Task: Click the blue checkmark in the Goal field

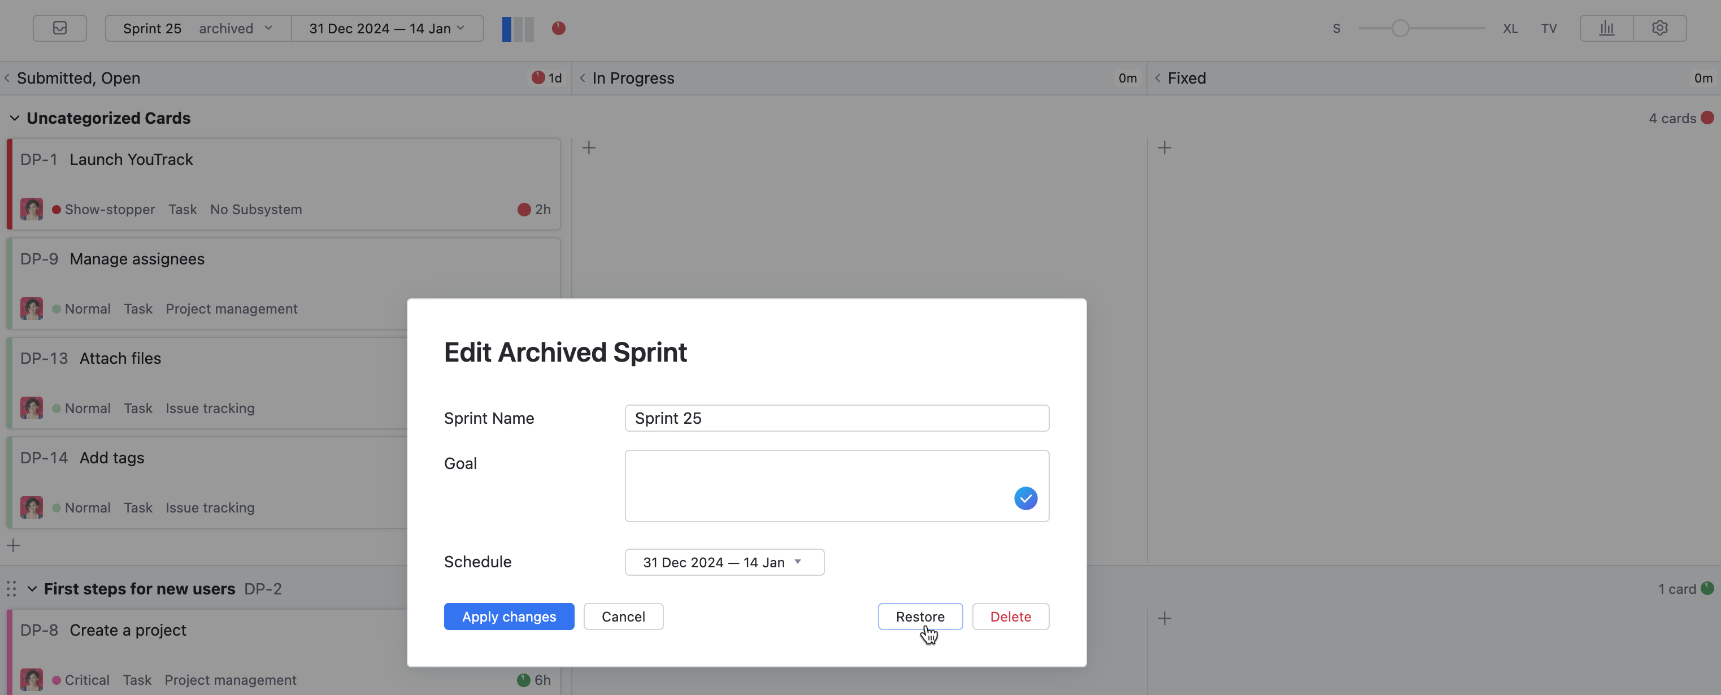Action: [x=1025, y=498]
